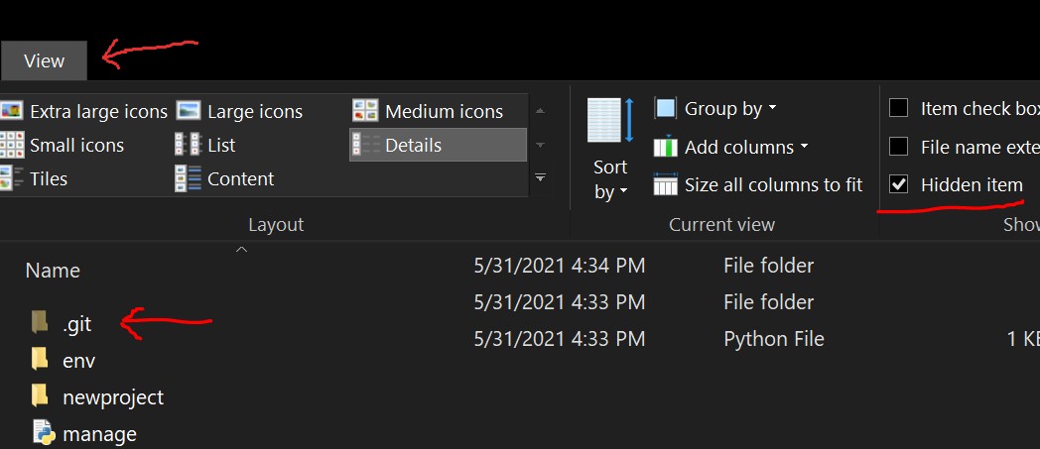Toggle File name extensions checkbox
This screenshot has width=1040, height=449.
(899, 147)
